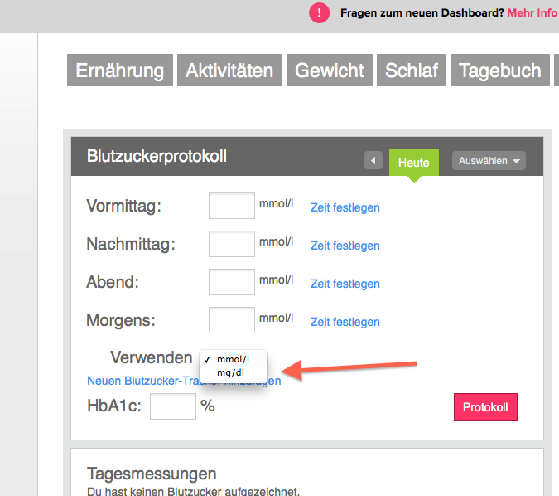Image resolution: width=559 pixels, height=496 pixels.
Task: Click Zeit festlegen beside Abend
Action: click(345, 284)
